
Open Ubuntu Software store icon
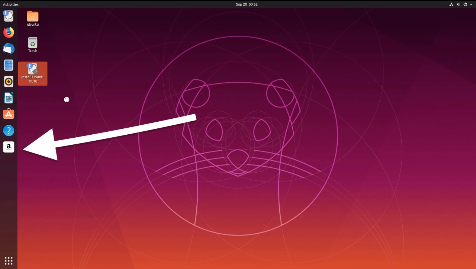(x=9, y=114)
